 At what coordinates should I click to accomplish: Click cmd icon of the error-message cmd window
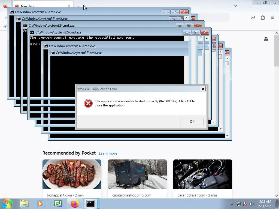click(x=32, y=32)
